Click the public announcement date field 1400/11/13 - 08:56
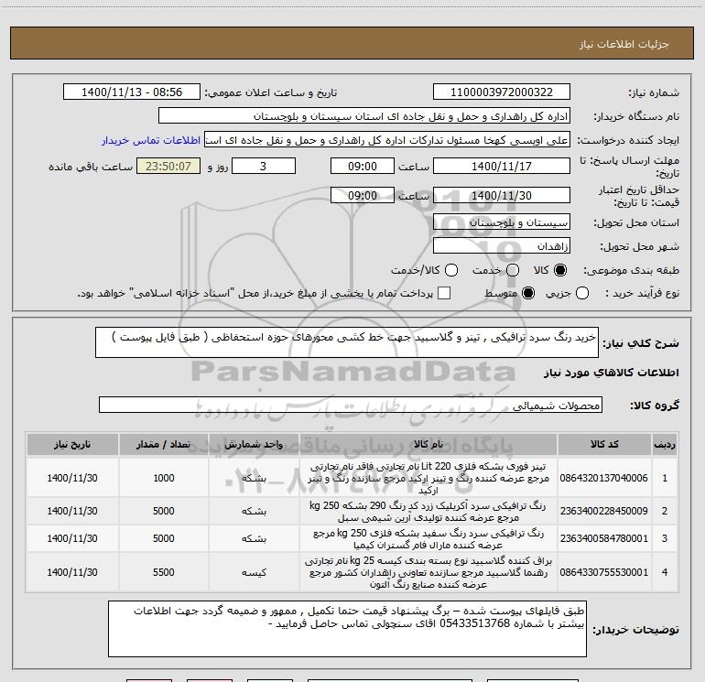The width and height of the screenshot is (705, 682). pos(132,92)
